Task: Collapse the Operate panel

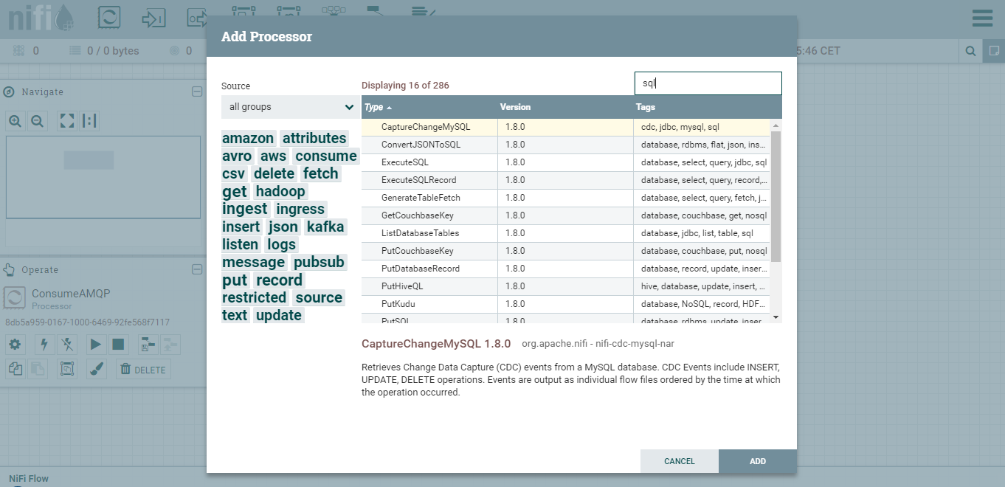Action: point(196,269)
